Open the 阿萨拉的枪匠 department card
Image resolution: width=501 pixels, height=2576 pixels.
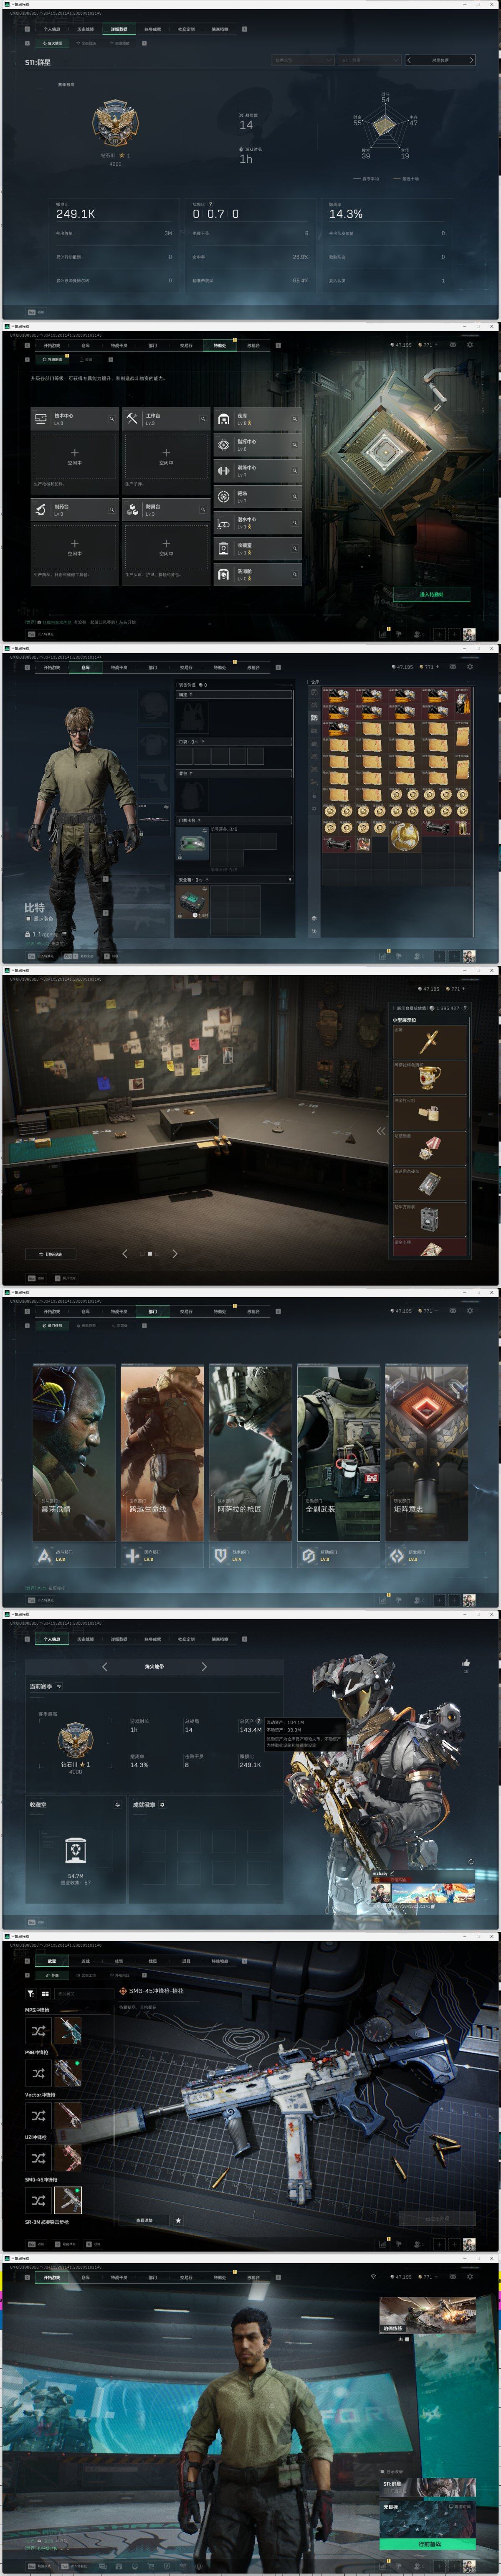[250, 1452]
